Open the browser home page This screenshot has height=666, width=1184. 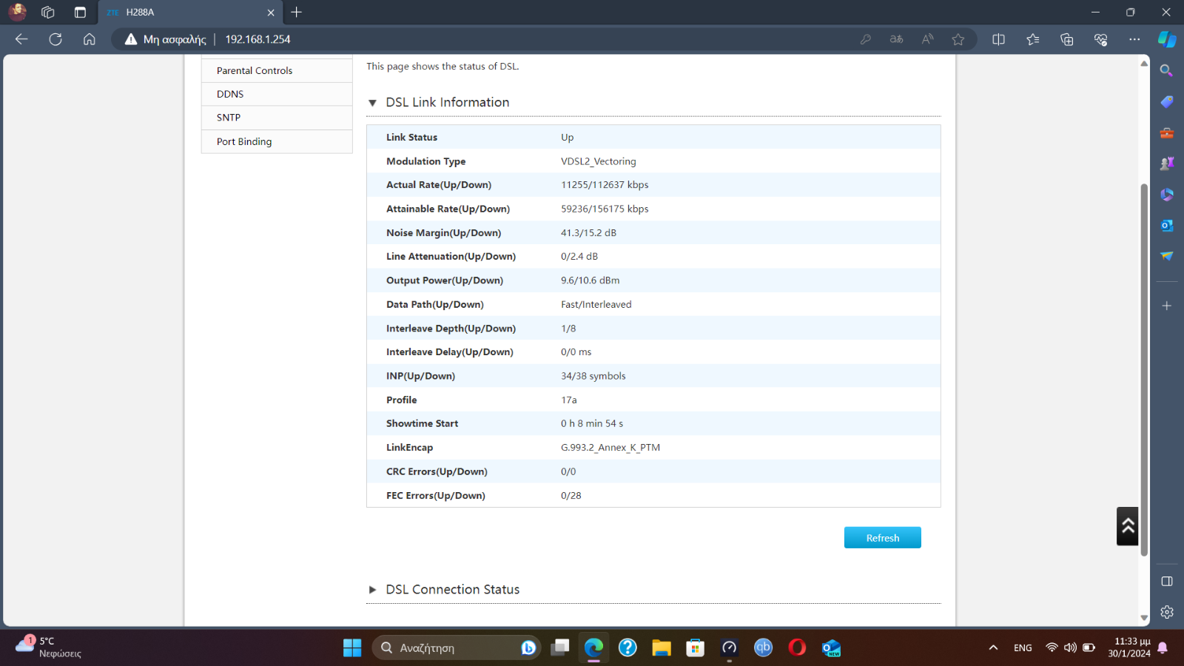90,39
